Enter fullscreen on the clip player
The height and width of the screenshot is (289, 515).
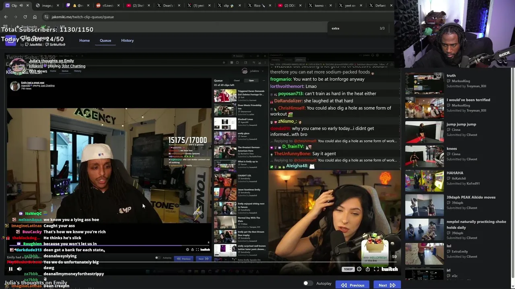[x=376, y=269]
